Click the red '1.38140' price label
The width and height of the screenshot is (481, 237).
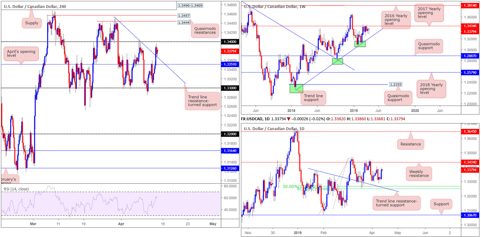coord(470,6)
